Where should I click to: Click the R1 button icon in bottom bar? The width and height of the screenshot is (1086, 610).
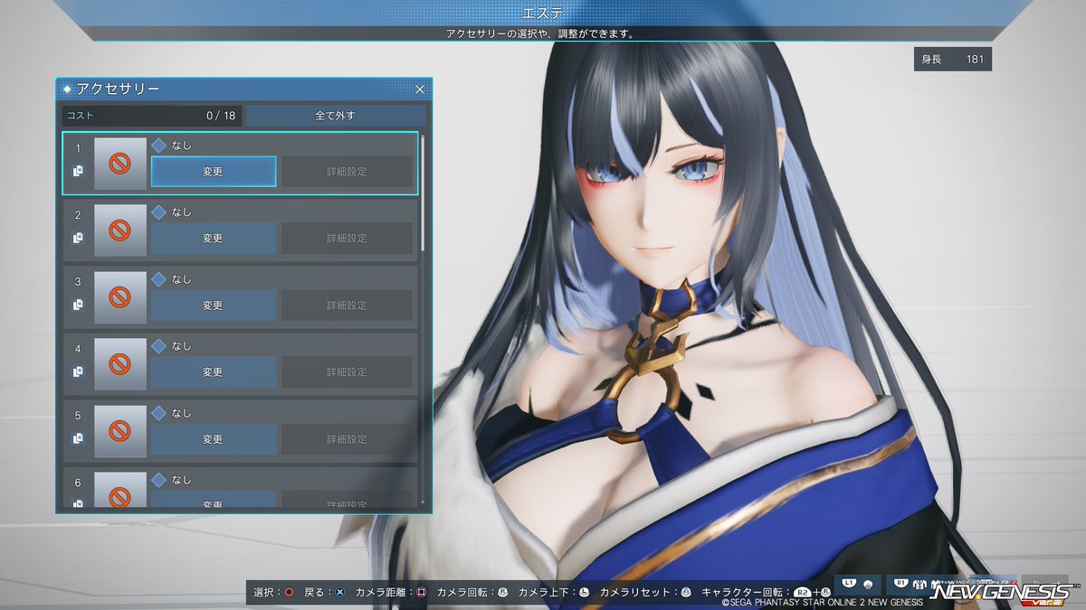[x=900, y=583]
